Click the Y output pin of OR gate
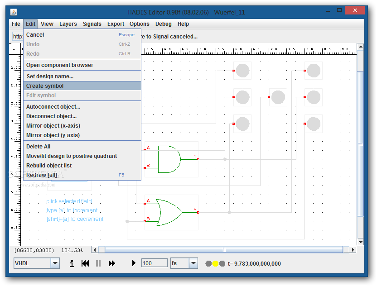 point(198,213)
